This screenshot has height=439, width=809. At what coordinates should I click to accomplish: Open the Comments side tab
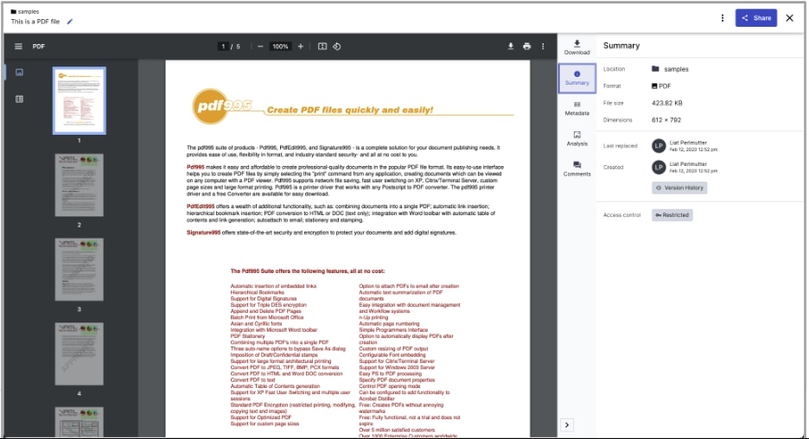(576, 169)
